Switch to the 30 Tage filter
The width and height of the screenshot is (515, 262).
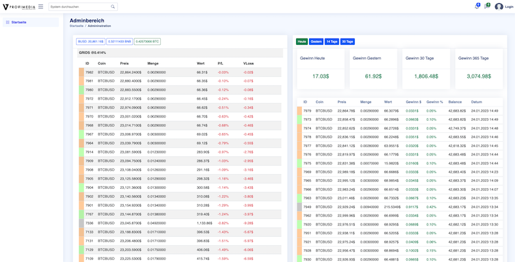click(x=348, y=41)
